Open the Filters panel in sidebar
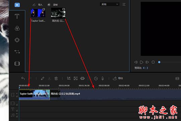181x121 pixels. tap(17, 28)
